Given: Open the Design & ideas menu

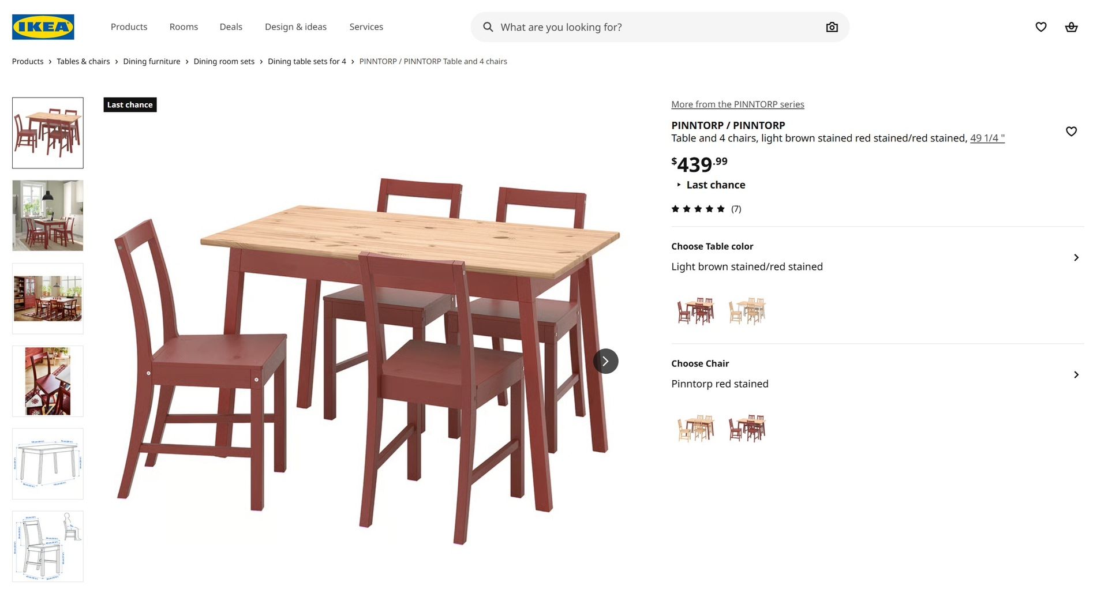Looking at the screenshot, I should (x=295, y=27).
